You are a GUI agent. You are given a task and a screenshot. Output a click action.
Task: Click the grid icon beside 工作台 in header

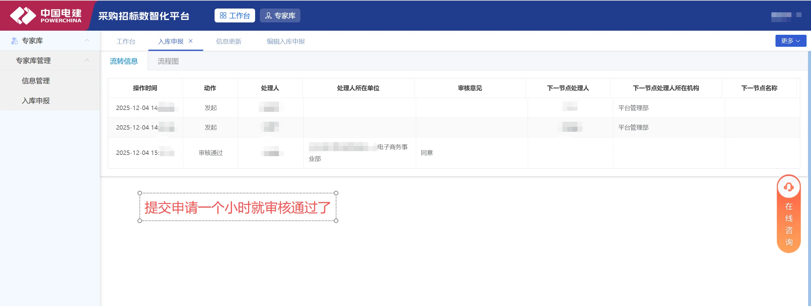click(223, 15)
